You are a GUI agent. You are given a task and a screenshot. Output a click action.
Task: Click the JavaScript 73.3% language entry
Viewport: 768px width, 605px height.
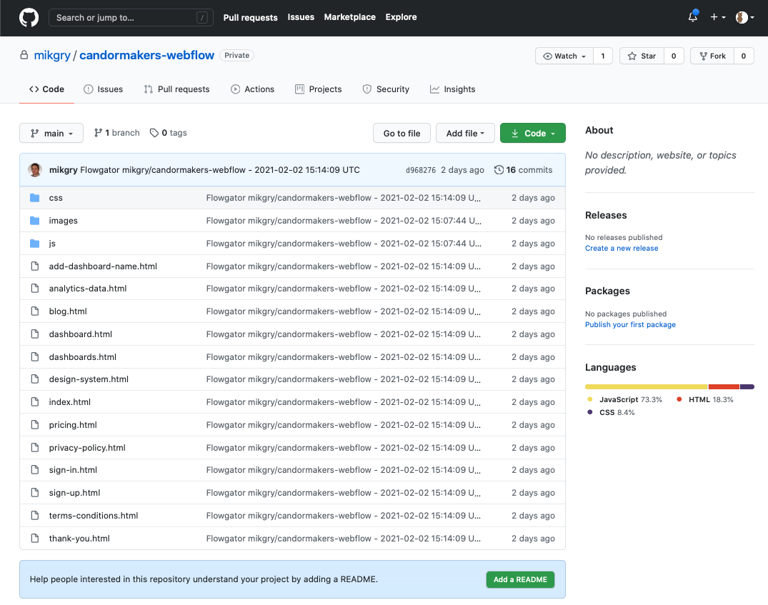coord(625,400)
